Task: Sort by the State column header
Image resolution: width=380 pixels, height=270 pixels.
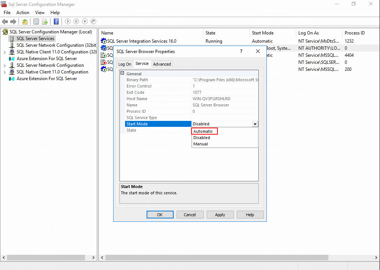Action: coord(226,33)
